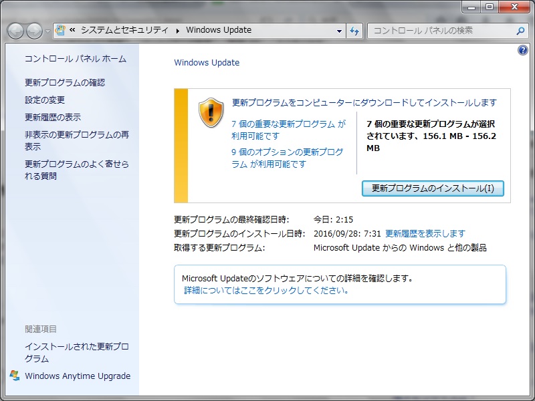Click the 更新プログラムをコンピューターにダウンロードしてインストールします heading
535x401 pixels.
tap(364, 103)
